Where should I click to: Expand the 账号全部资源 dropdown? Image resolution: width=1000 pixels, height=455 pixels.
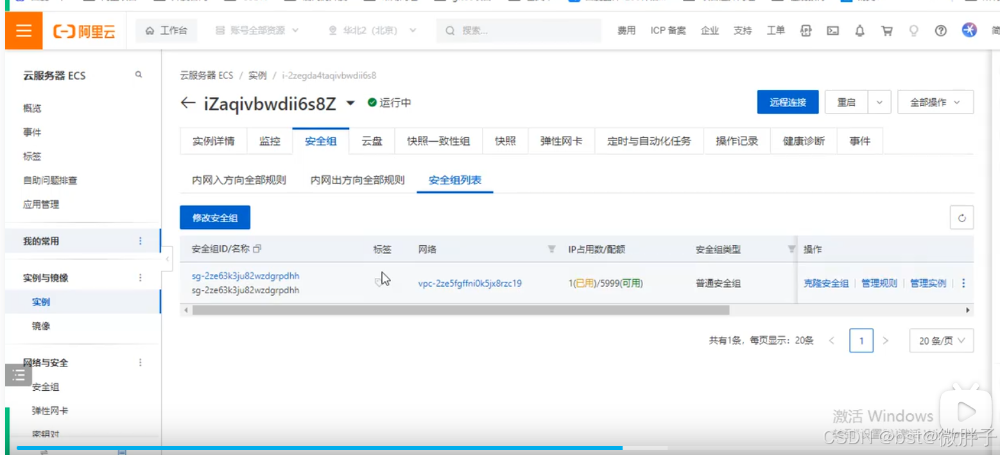pos(257,30)
